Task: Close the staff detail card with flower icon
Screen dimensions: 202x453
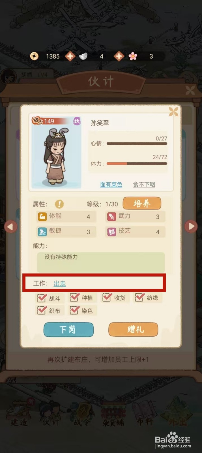Action: point(173,112)
